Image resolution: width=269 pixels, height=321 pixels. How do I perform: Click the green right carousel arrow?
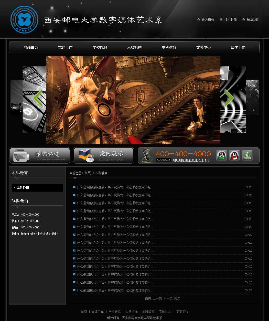pos(229,98)
